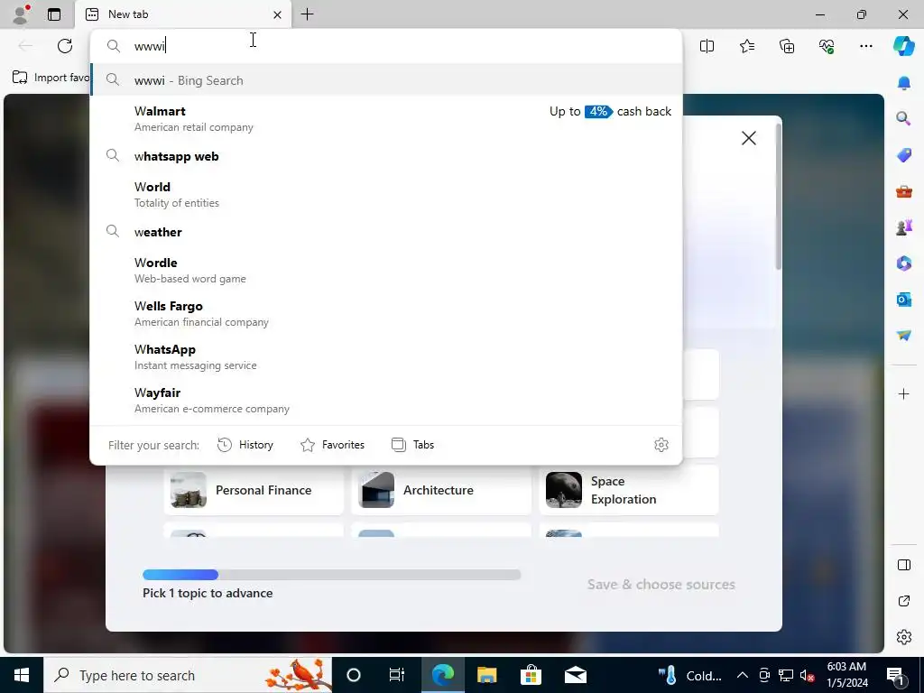Click the notifications bell in sidebar

point(903,83)
